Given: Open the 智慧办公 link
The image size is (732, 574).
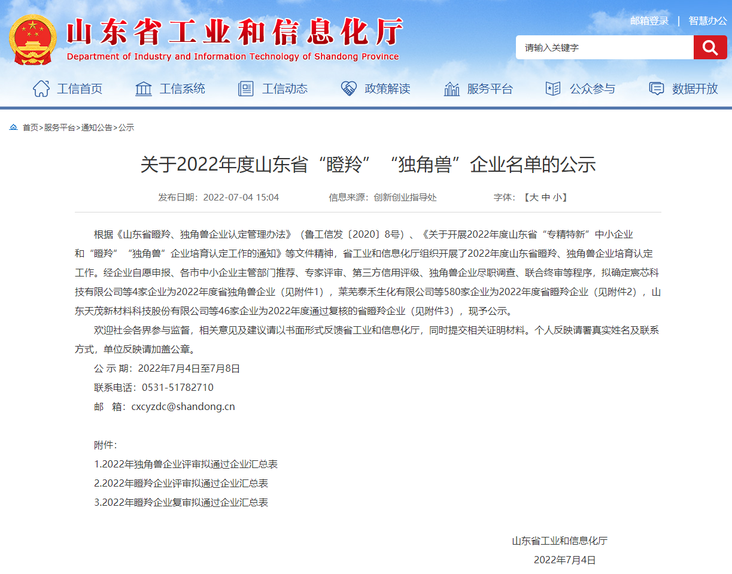Looking at the screenshot, I should tap(707, 21).
